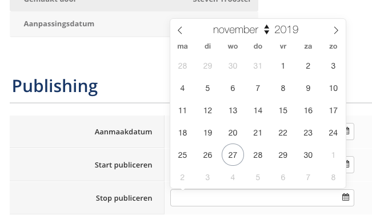This screenshot has width=372, height=223.
Task: Click calendar icon of Aanmaakdatum field
Action: pyautogui.click(x=348, y=131)
